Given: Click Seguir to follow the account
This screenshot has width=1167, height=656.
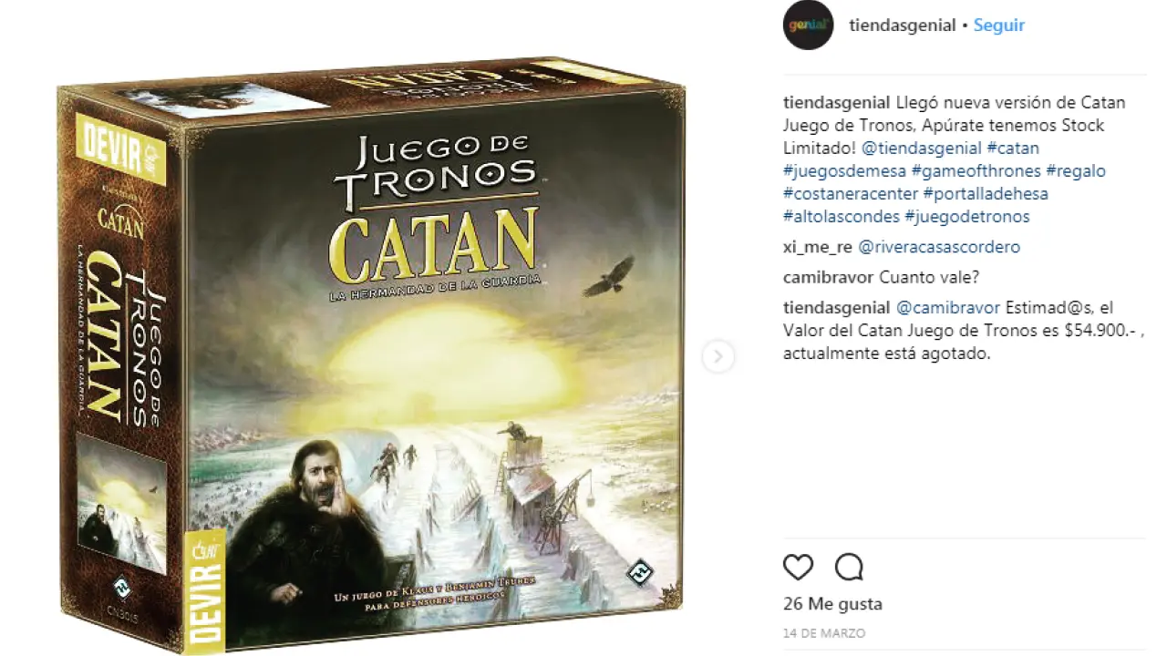Looking at the screenshot, I should coord(999,26).
